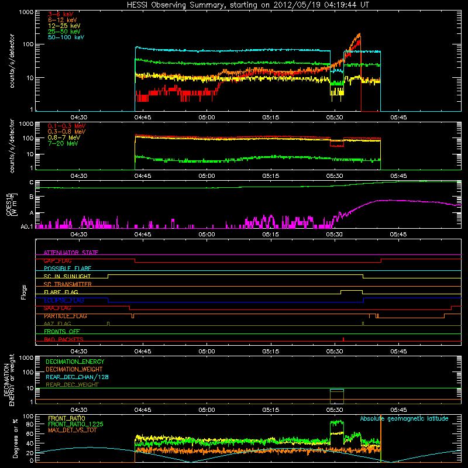The width and height of the screenshot is (468, 468).
Task: Select the 12-25 keV legend label
Action: pyautogui.click(x=64, y=26)
